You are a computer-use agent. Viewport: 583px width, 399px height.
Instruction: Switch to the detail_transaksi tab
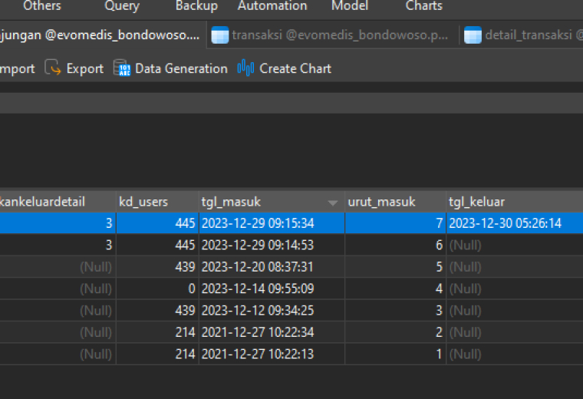522,35
